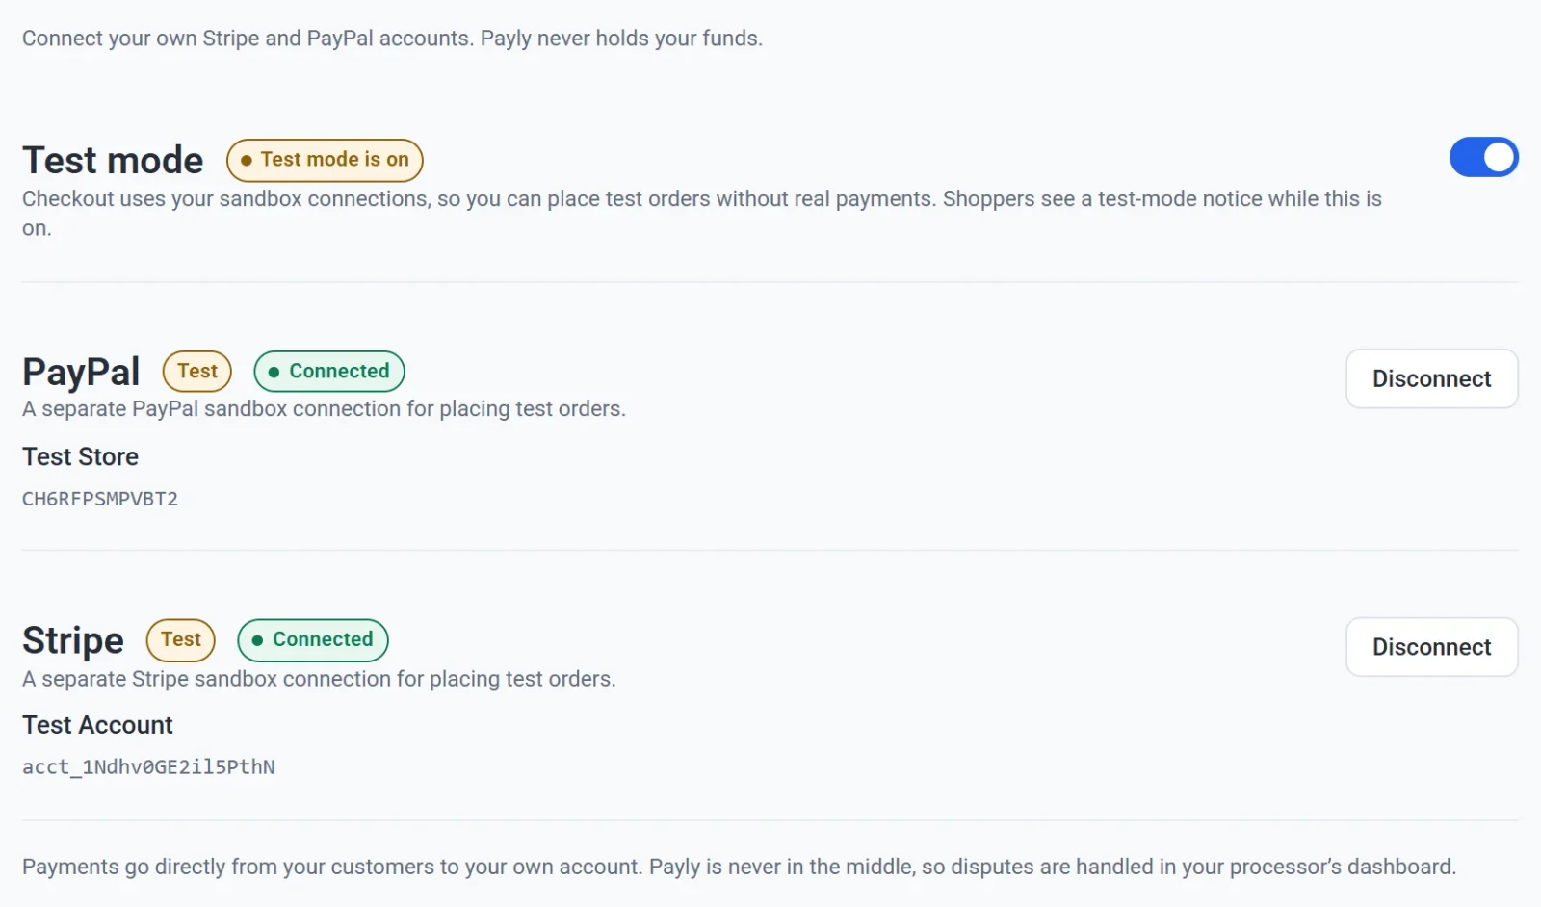1541x907 pixels.
Task: Select PayPal merchant ID CH6RFPSMPVBT2
Action: [100, 499]
